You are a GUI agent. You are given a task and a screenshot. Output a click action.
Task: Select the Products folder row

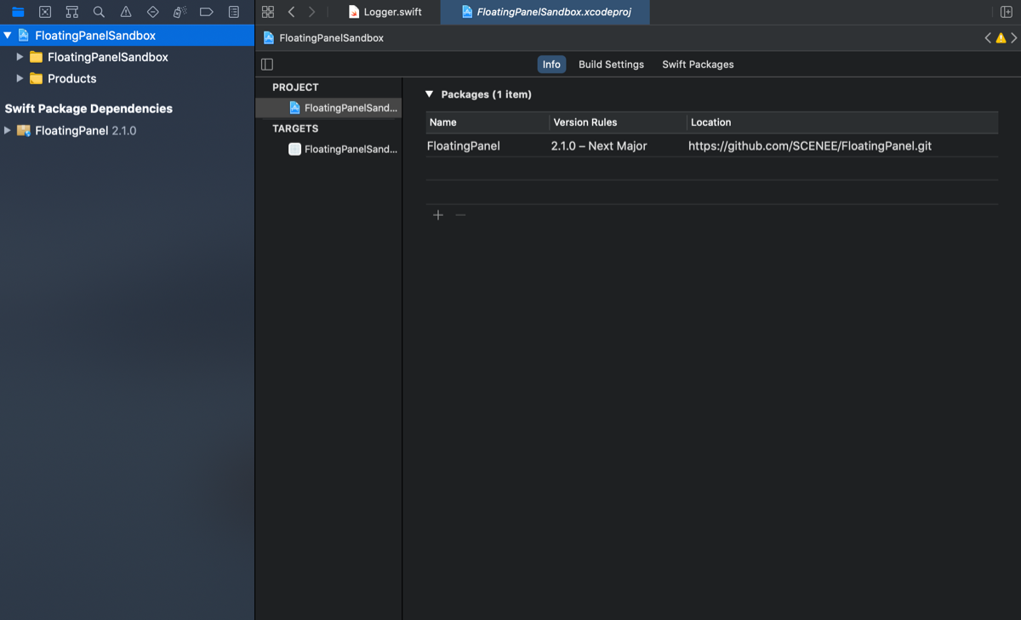pyautogui.click(x=128, y=78)
